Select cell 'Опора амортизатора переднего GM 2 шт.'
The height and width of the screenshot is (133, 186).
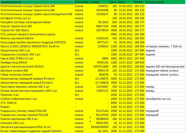tap(37, 91)
